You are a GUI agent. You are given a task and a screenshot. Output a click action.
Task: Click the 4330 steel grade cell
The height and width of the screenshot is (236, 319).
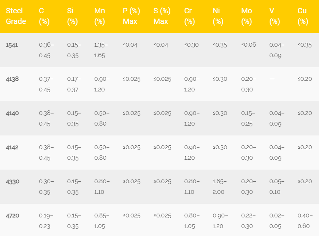[13, 181]
